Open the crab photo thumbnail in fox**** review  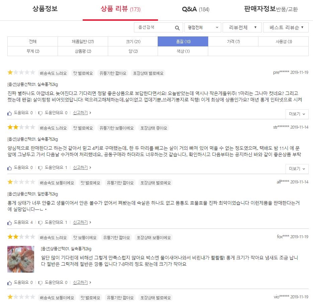21,259
